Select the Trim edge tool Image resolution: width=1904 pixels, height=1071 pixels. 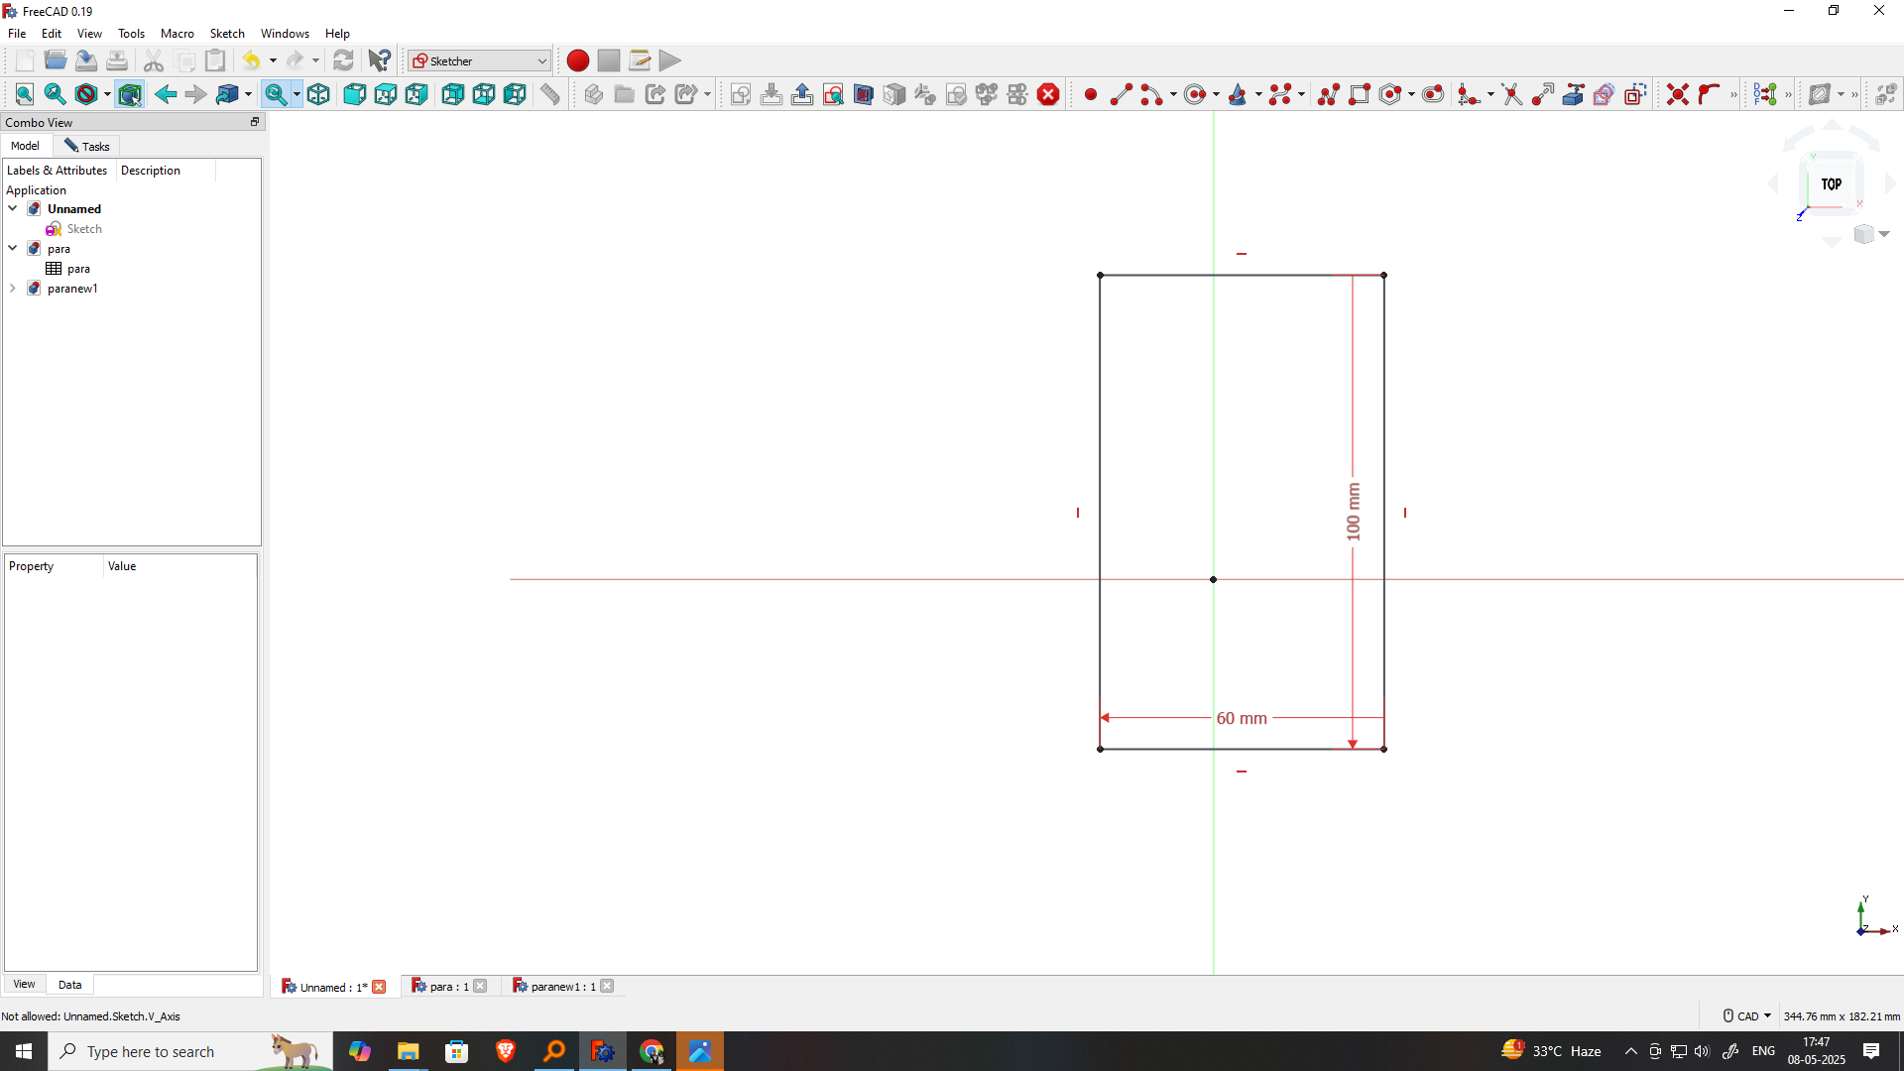click(x=1511, y=95)
